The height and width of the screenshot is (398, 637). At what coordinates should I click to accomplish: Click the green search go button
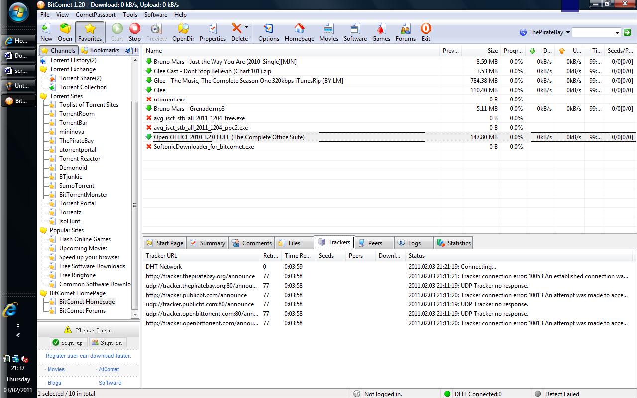point(627,32)
